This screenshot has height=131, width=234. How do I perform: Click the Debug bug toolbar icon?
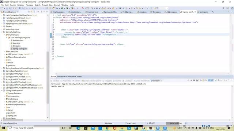click(57, 8)
